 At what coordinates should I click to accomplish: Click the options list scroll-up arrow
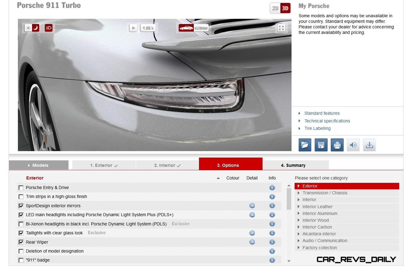(x=289, y=186)
